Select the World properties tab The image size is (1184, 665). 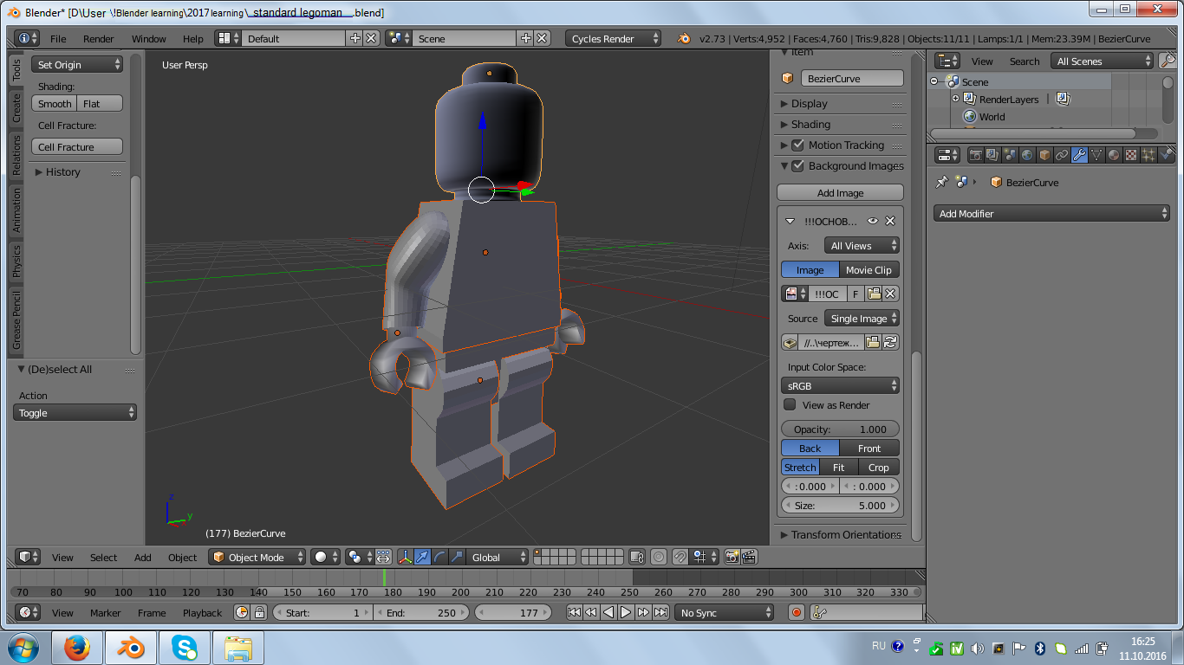[x=1028, y=154]
